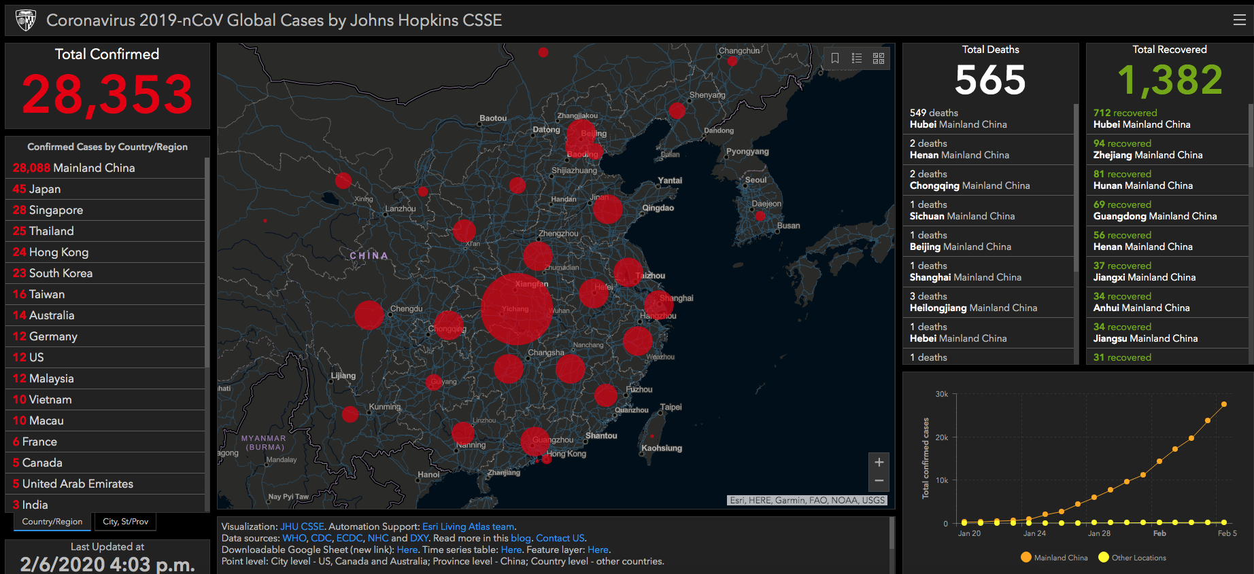Select 81 recovered Hunan row

coord(1167,180)
